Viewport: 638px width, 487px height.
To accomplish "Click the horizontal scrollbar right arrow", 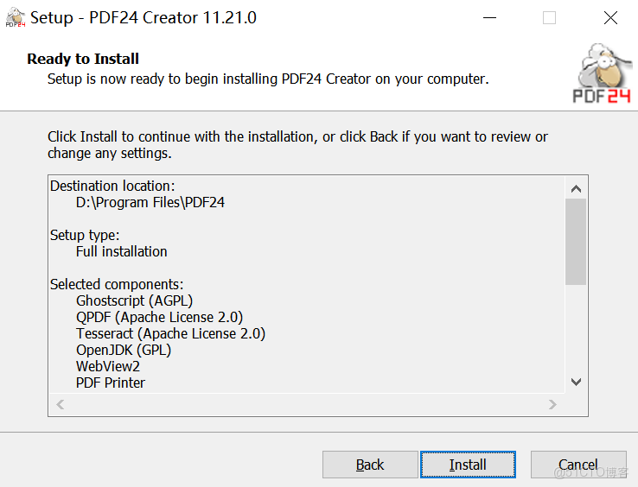I will [553, 404].
